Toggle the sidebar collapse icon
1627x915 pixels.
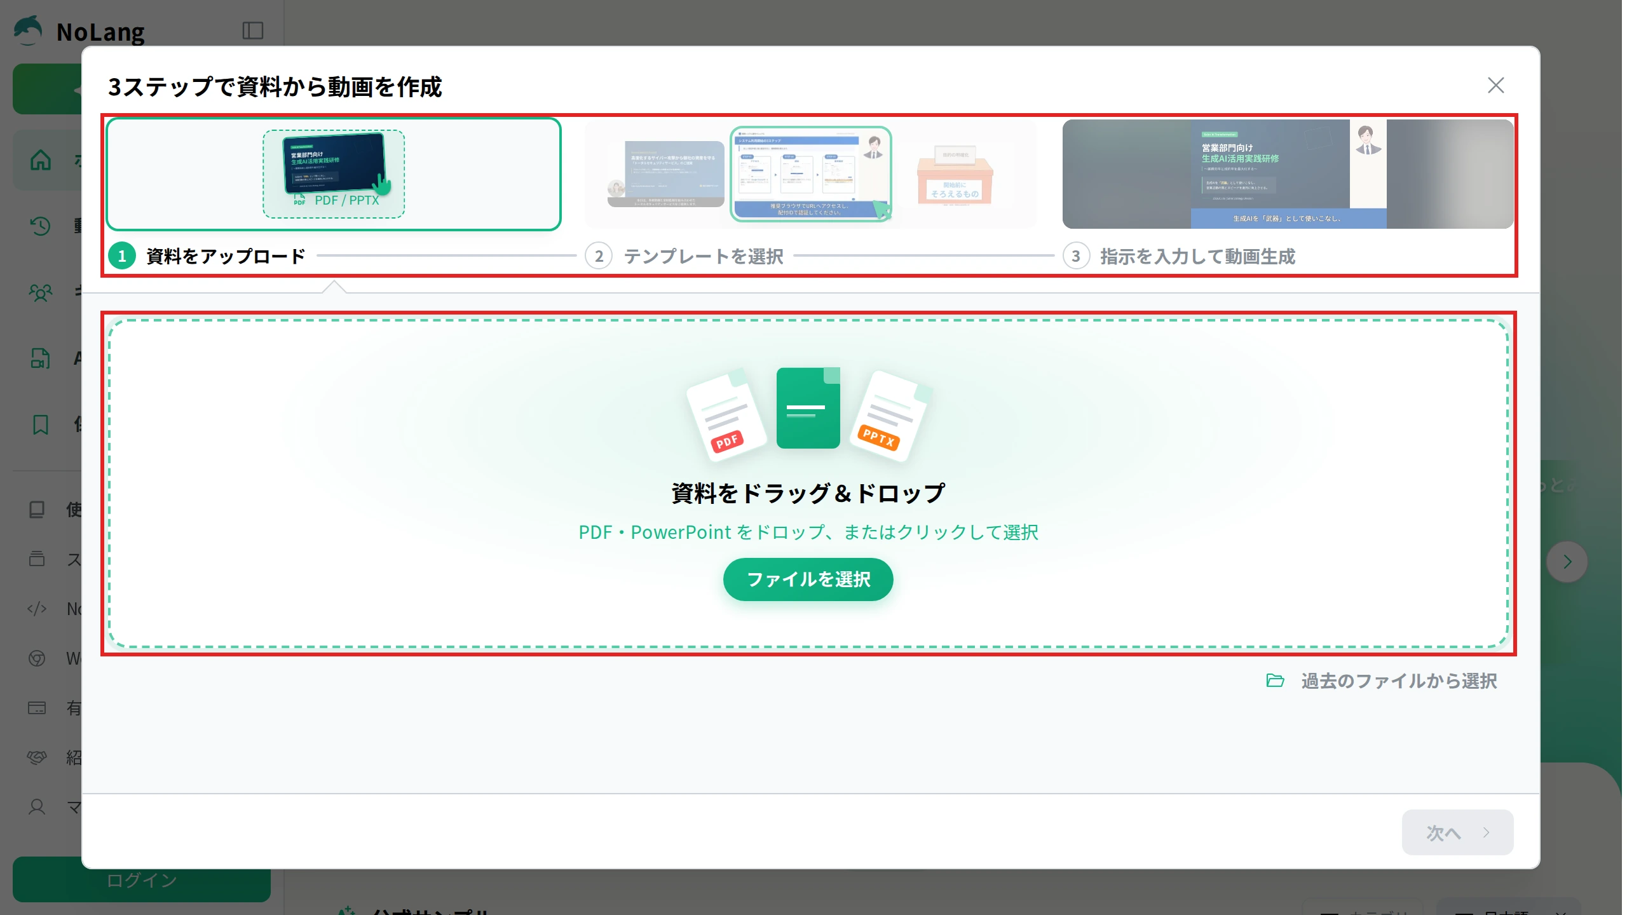tap(252, 30)
